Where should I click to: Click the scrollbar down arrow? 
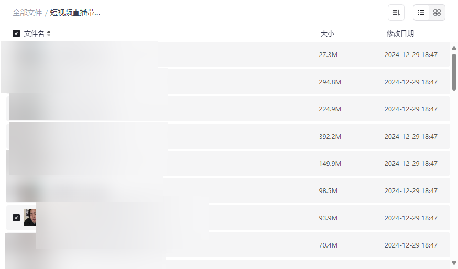pos(454,262)
